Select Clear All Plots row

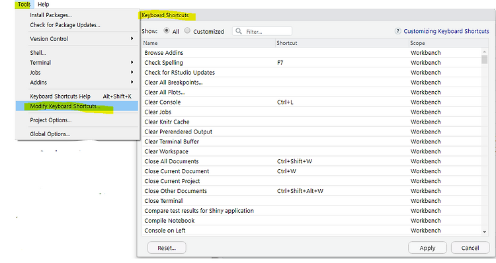coord(311,93)
